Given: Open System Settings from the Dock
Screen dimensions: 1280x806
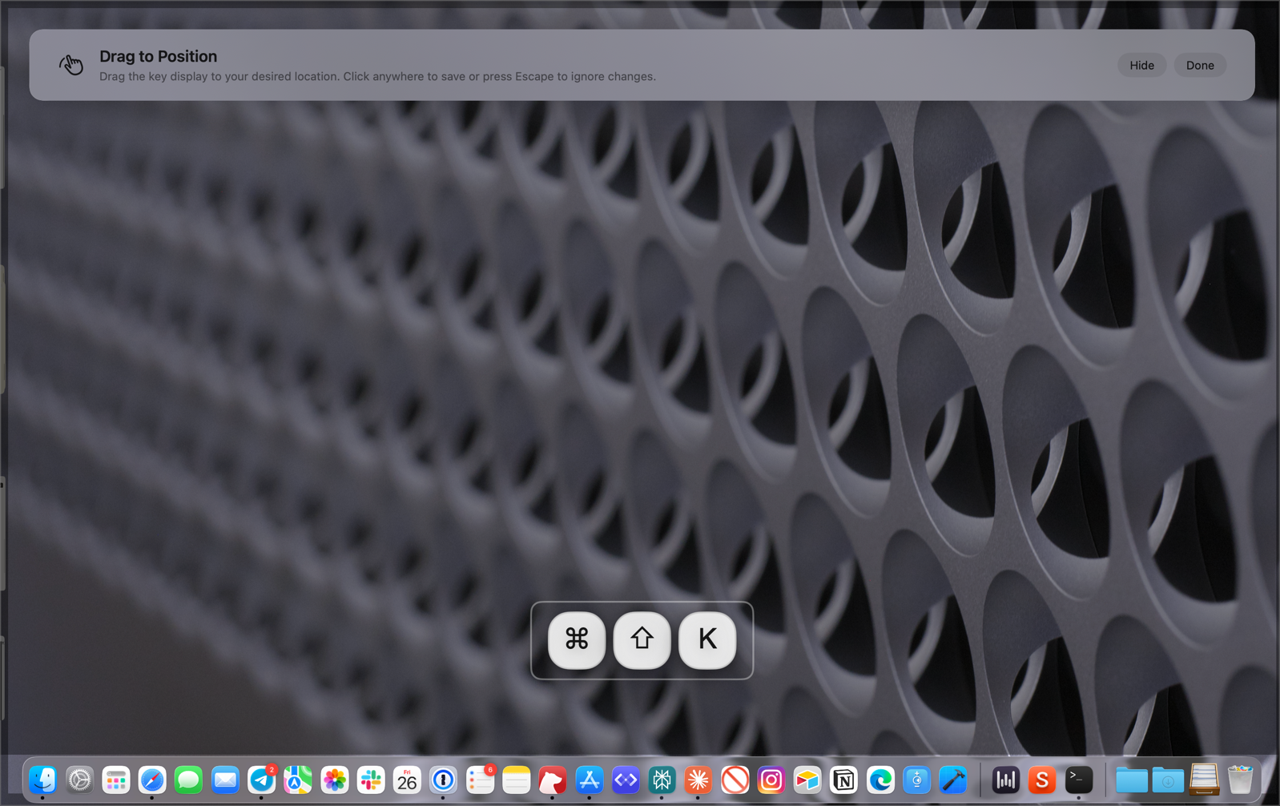Looking at the screenshot, I should [79, 780].
